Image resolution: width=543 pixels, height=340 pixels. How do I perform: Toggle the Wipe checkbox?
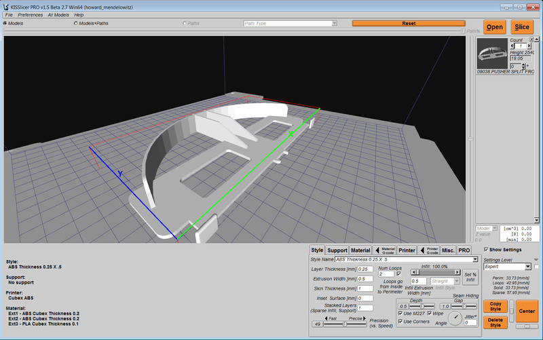coord(430,314)
